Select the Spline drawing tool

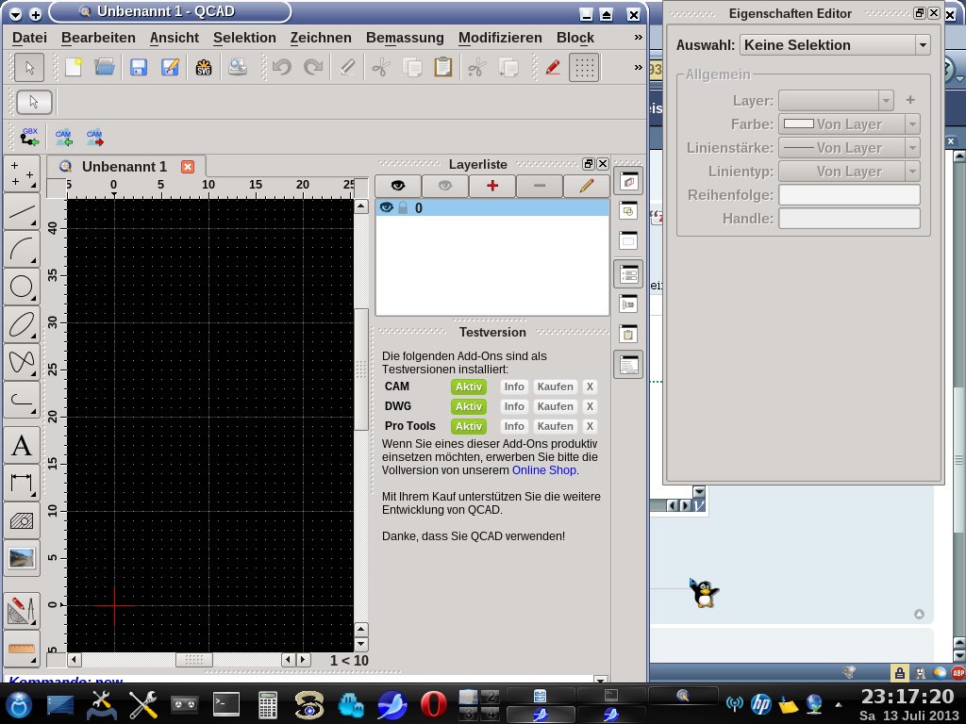tap(22, 361)
